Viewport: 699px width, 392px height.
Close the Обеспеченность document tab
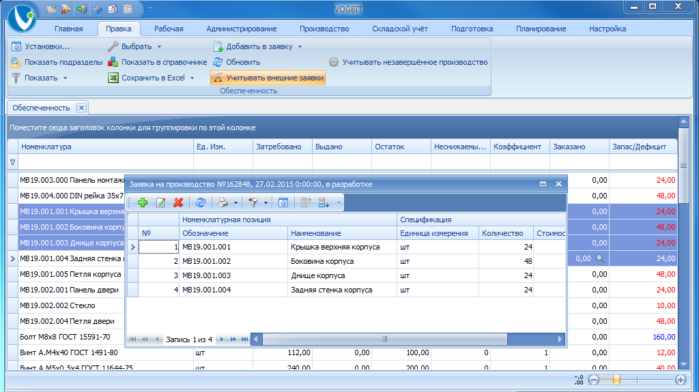coord(81,107)
